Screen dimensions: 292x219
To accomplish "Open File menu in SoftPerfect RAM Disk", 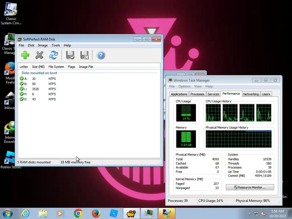I will [21, 45].
